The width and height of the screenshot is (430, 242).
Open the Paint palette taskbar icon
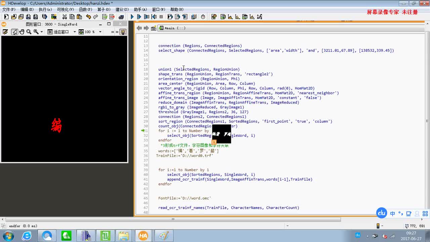point(163,236)
